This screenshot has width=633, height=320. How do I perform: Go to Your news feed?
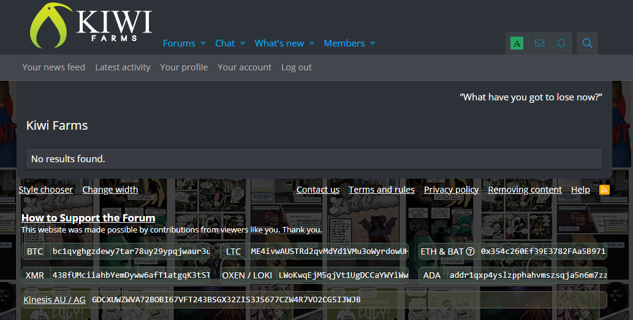click(x=53, y=67)
